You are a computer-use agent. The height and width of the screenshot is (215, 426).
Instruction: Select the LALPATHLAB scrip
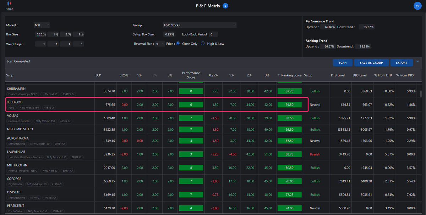[17, 152]
